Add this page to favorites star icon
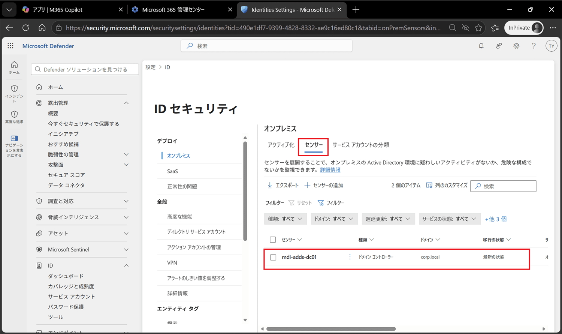Viewport: 562px width, 334px height. tap(478, 28)
